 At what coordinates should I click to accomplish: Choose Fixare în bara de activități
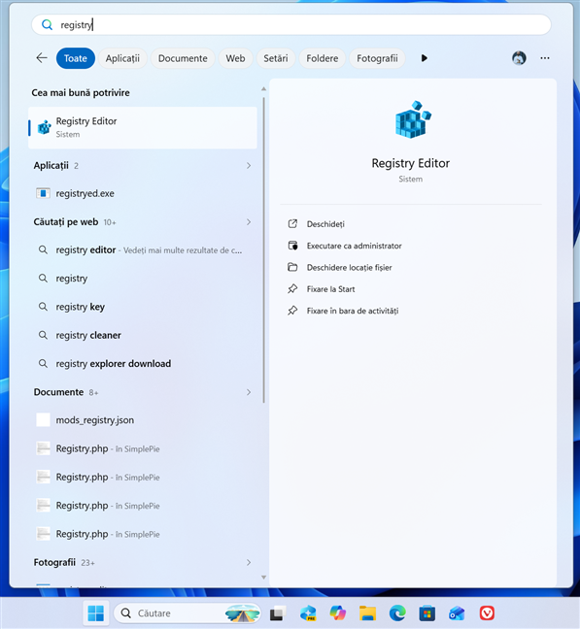(x=353, y=311)
